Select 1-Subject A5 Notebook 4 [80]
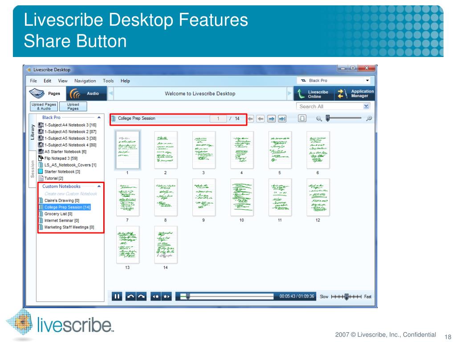The width and height of the screenshot is (456, 342). point(67,145)
